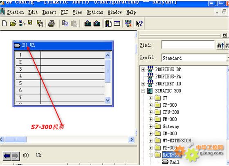
Task: Open the Edit menu
Action: click(33, 12)
